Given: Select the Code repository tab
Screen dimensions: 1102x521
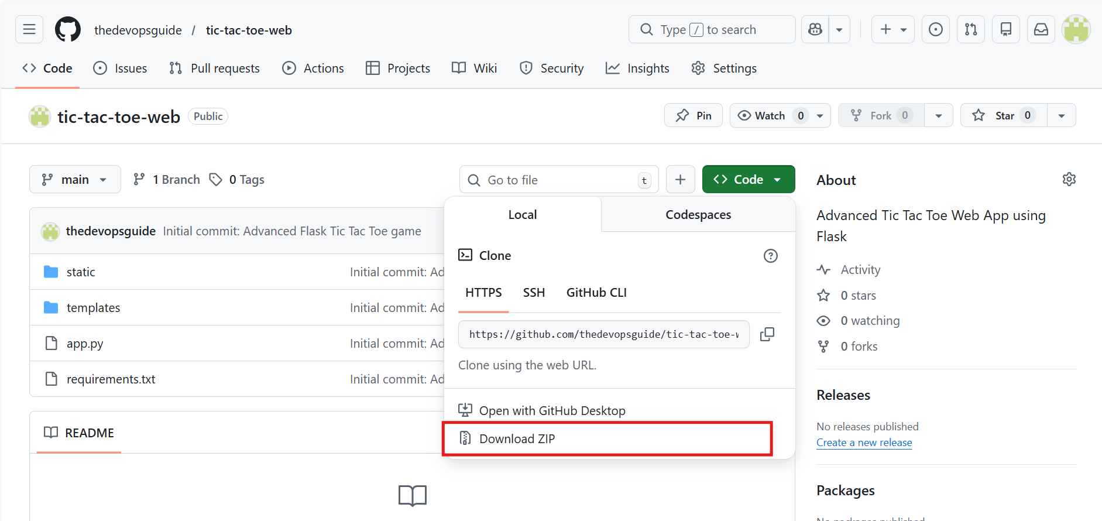Looking at the screenshot, I should tap(47, 68).
